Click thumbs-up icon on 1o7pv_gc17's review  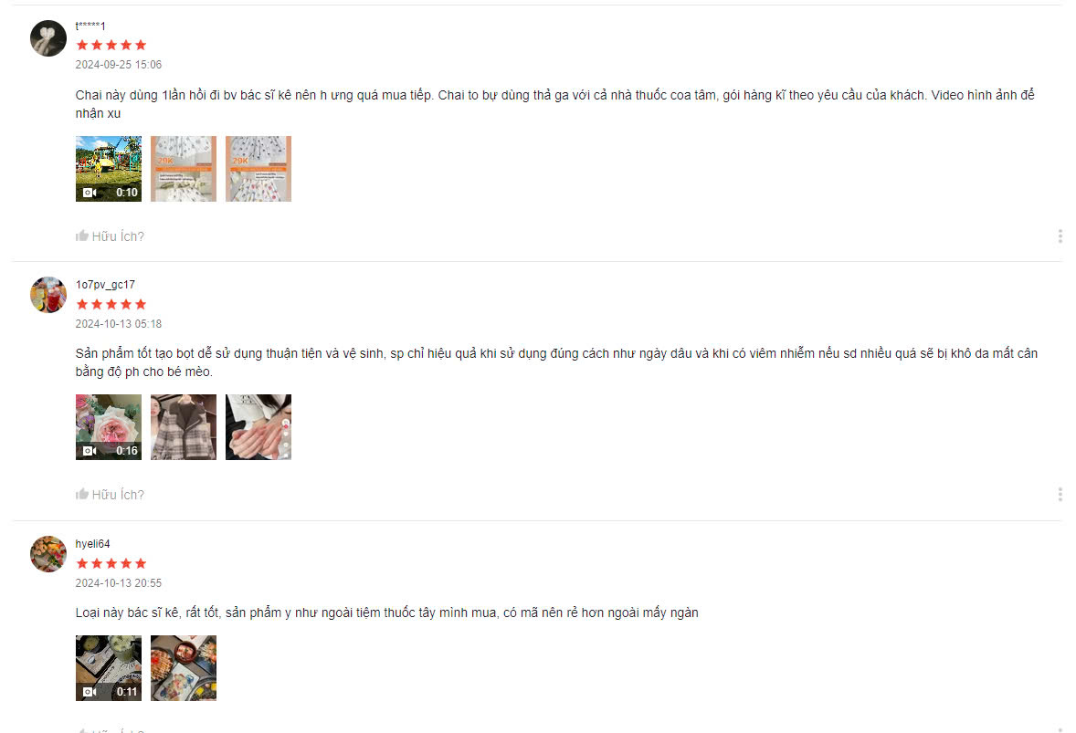[x=82, y=495]
